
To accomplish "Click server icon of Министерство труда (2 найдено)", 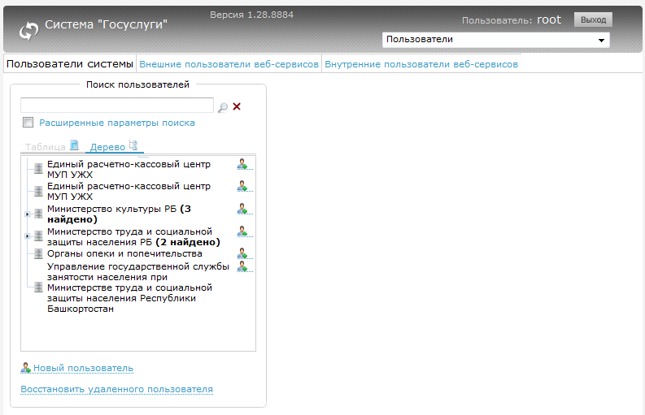I will [38, 236].
